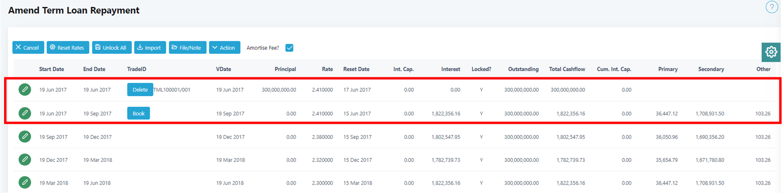Open the help question mark icon
Image resolution: width=782 pixels, height=194 pixels.
pyautogui.click(x=771, y=7)
